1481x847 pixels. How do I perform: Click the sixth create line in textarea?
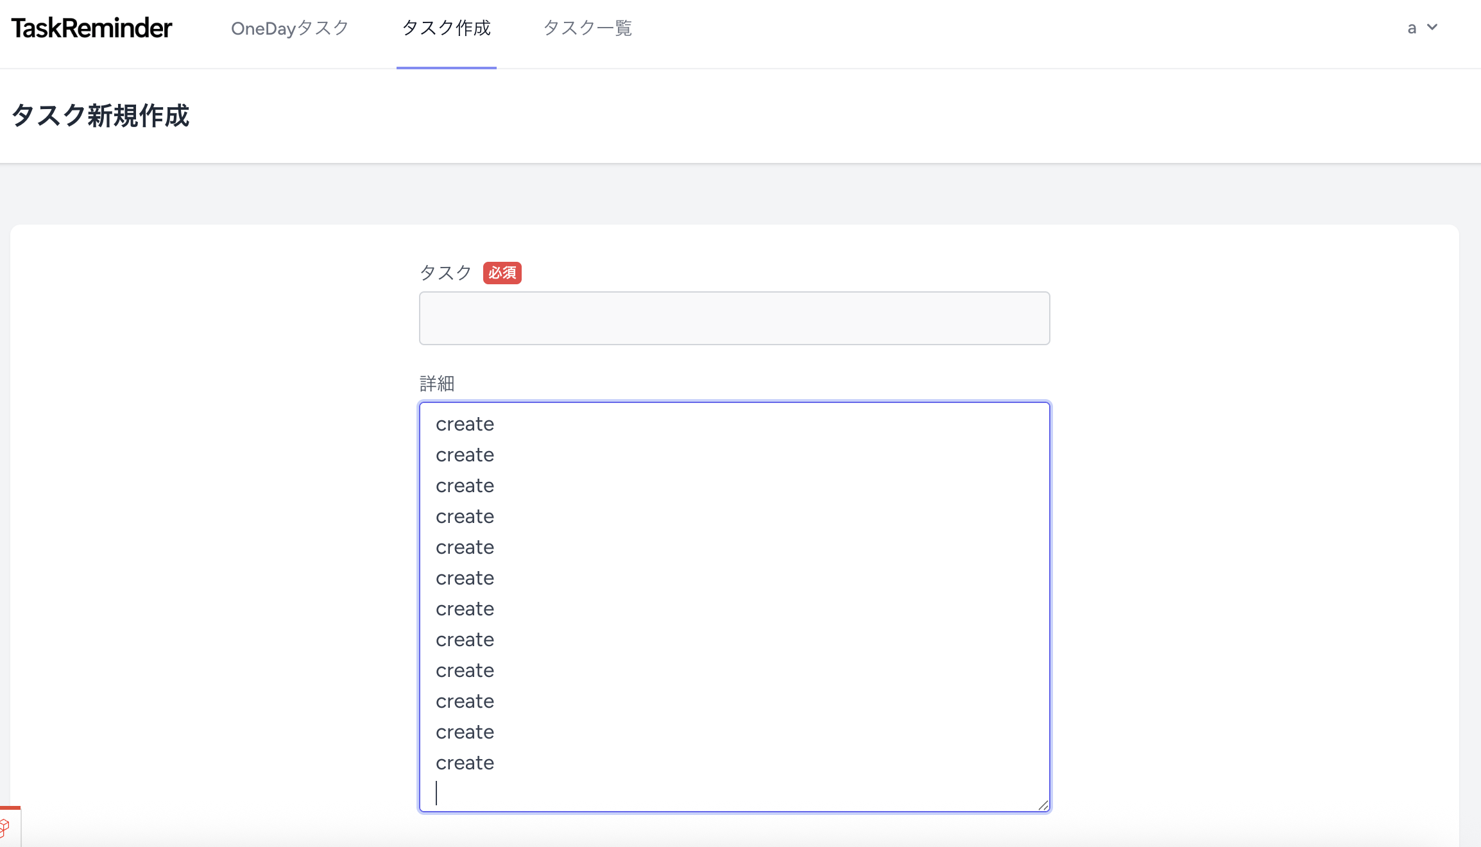point(465,578)
